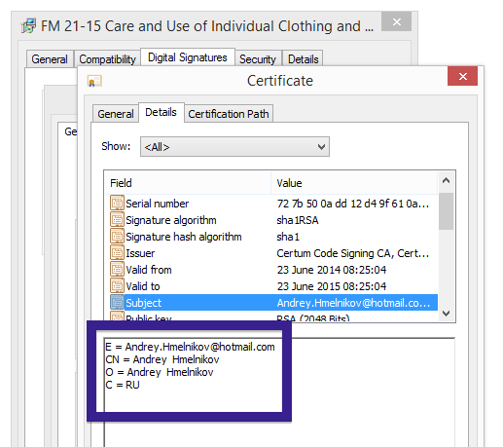The width and height of the screenshot is (503, 447).
Task: Click the field list scroll up arrow
Action: 447,180
